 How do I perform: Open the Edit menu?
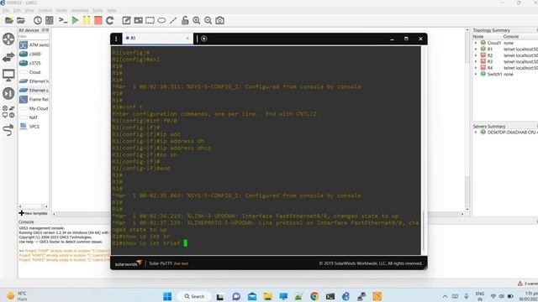tap(17, 11)
